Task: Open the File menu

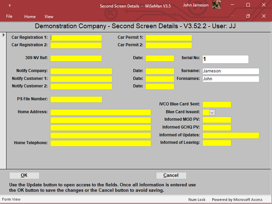Action: pyautogui.click(x=9, y=16)
